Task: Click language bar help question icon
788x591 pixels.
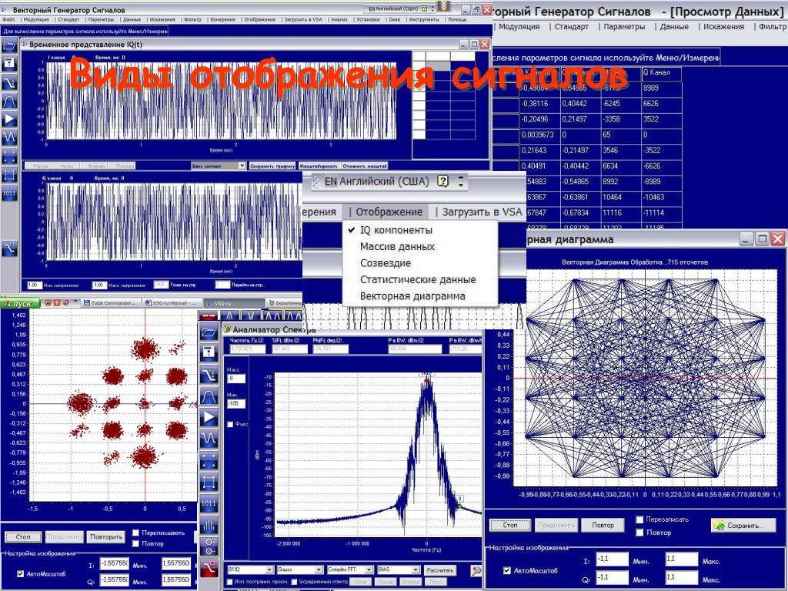Action: [x=442, y=182]
